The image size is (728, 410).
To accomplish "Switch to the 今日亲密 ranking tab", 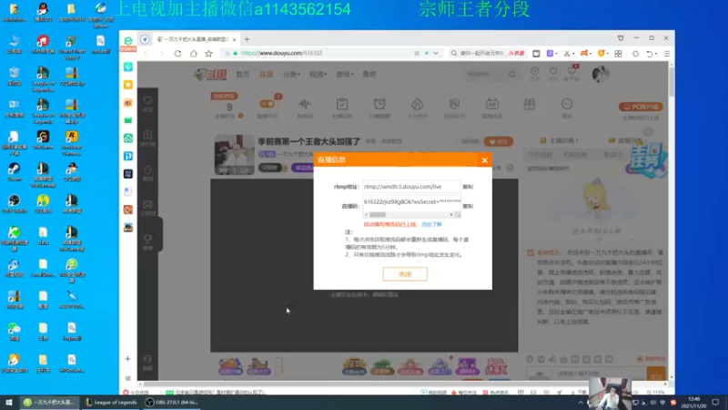I will click(x=540, y=155).
